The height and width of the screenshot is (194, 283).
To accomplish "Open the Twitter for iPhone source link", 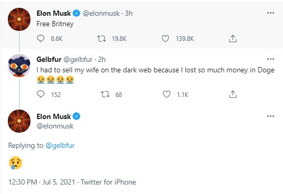I will tap(108, 182).
